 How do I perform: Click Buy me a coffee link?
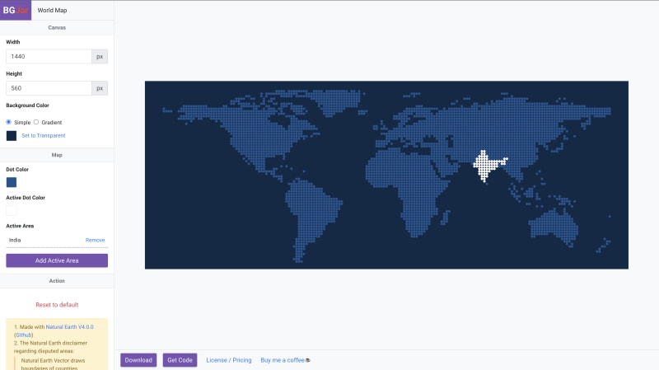(285, 360)
